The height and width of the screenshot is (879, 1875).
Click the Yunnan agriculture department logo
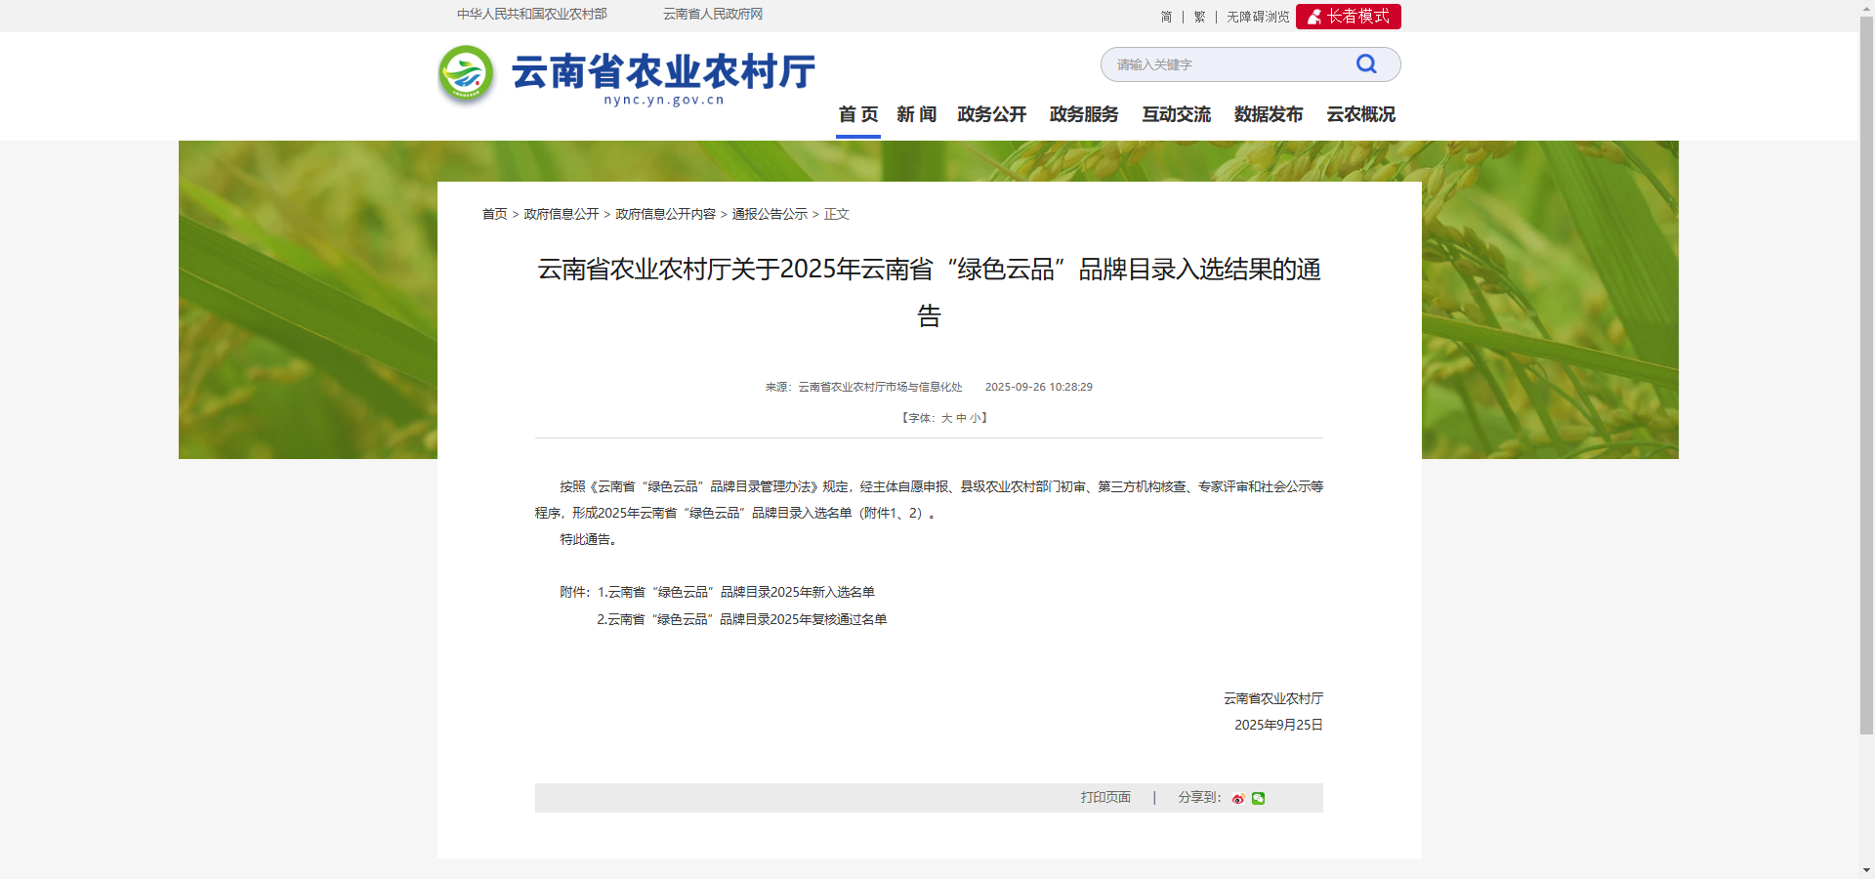[466, 74]
